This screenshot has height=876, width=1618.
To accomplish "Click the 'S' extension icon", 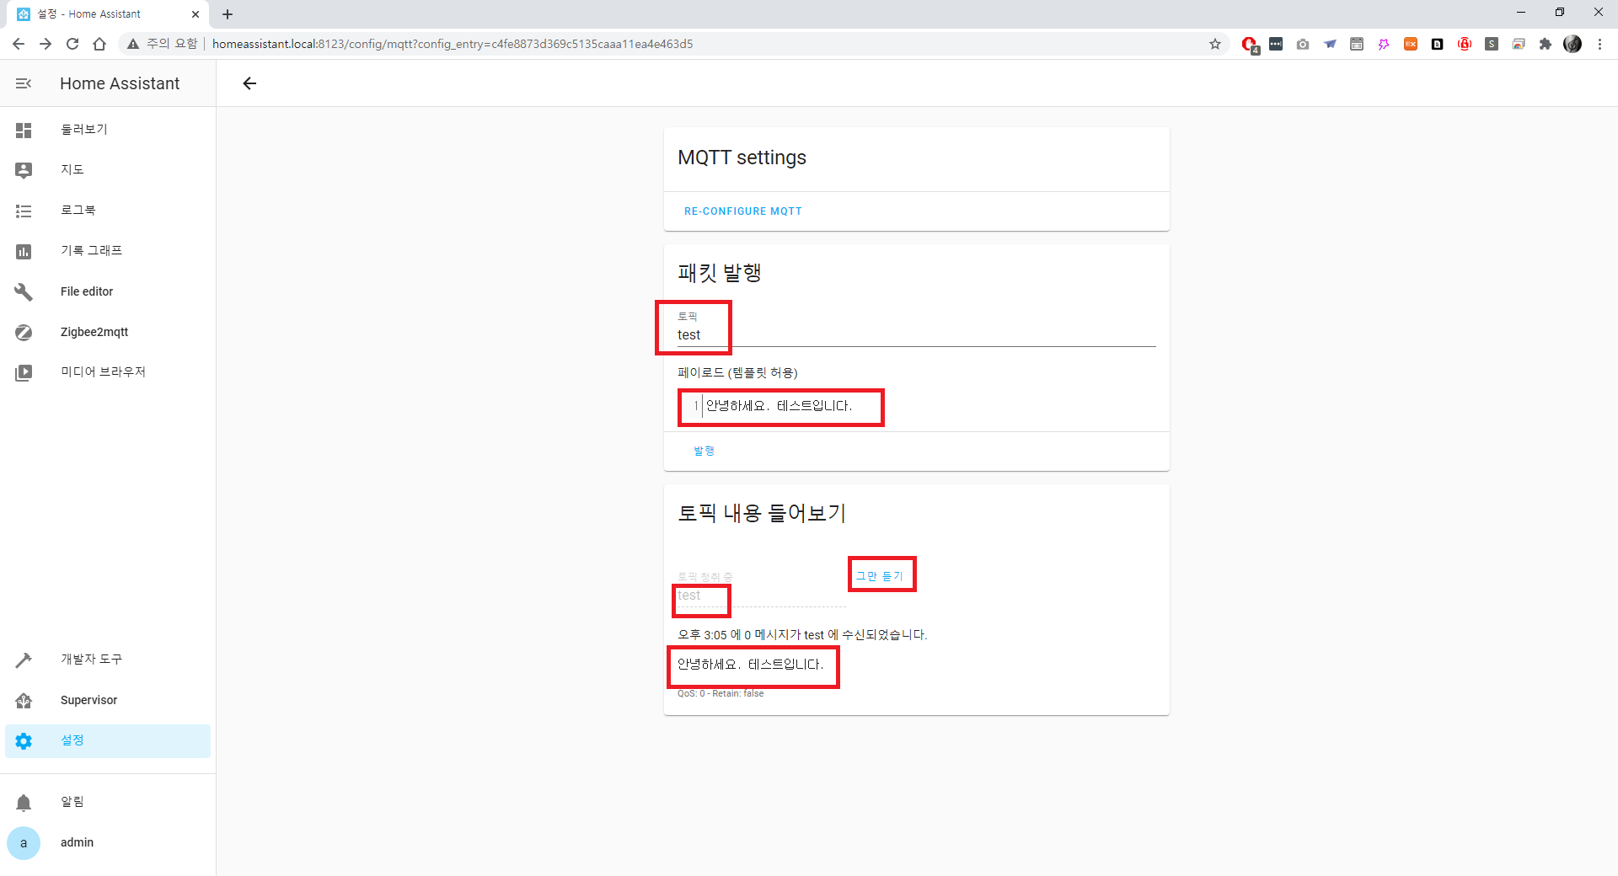I will [1492, 44].
